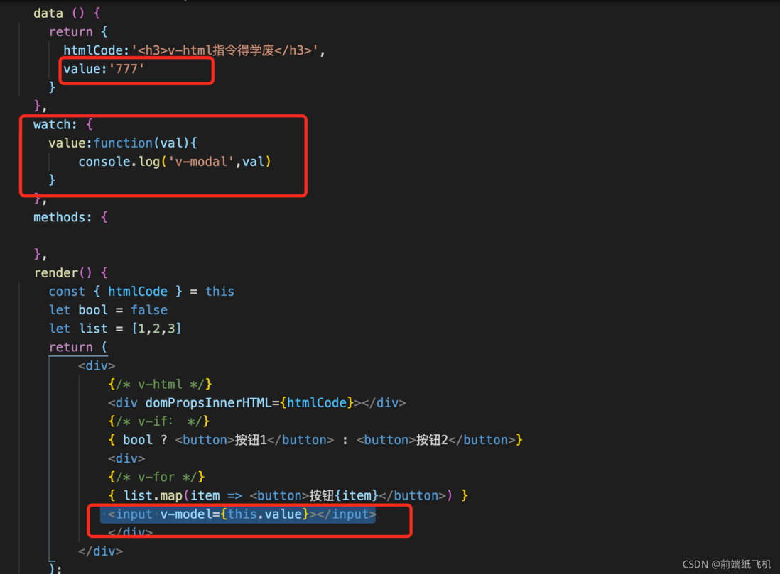
Task: Click the input v-model={this.value} line
Action: 242,514
